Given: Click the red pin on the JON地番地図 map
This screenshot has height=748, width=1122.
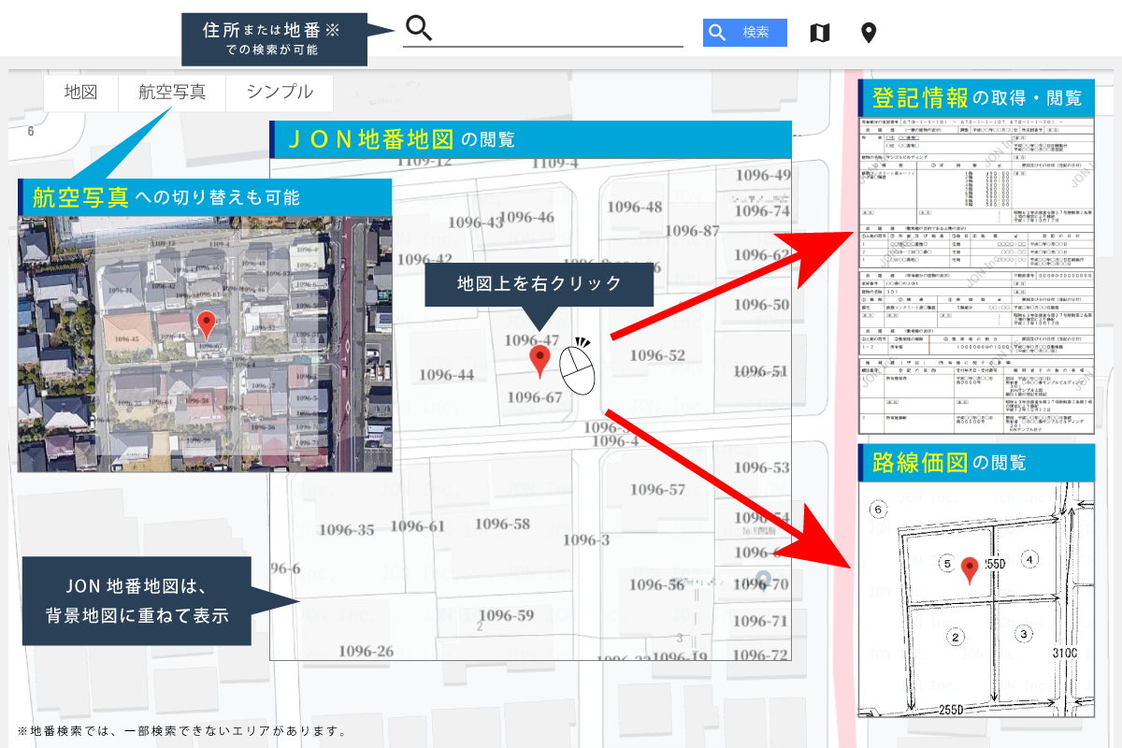Looking at the screenshot, I should 539,361.
